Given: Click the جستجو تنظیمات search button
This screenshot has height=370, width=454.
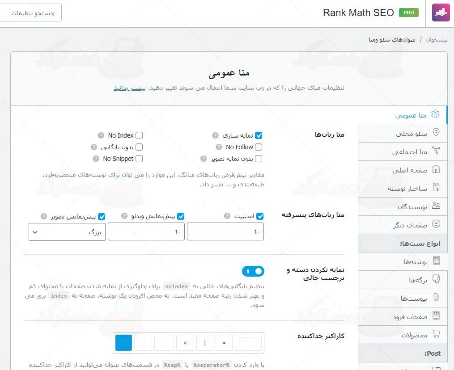Looking at the screenshot, I should [x=31, y=13].
